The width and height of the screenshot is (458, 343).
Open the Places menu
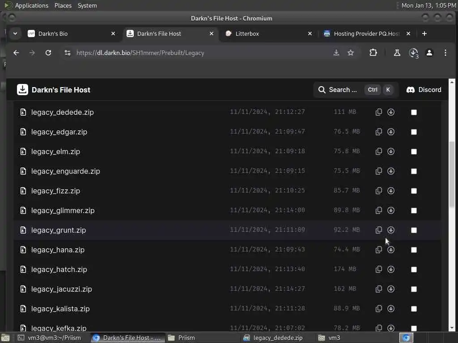coord(63,5)
